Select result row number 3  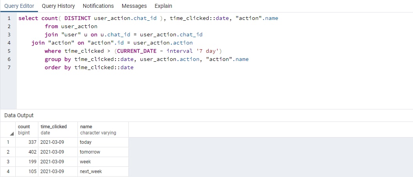point(8,161)
